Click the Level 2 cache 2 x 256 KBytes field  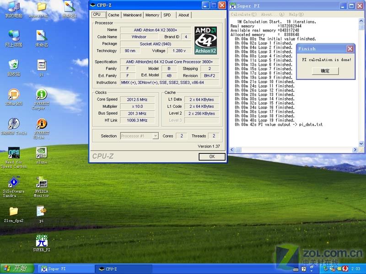(202, 113)
